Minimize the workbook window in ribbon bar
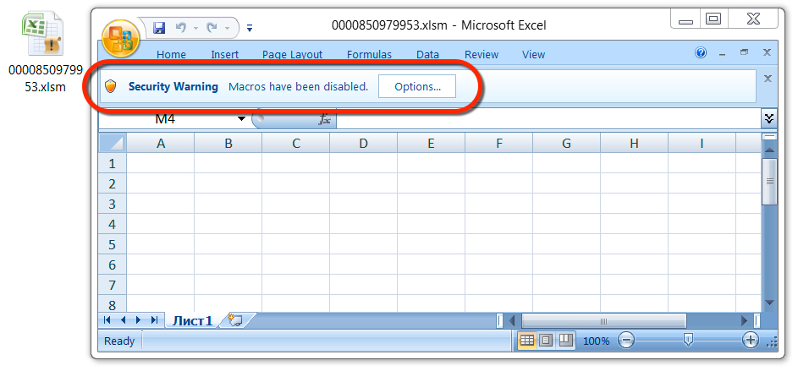 point(722,53)
